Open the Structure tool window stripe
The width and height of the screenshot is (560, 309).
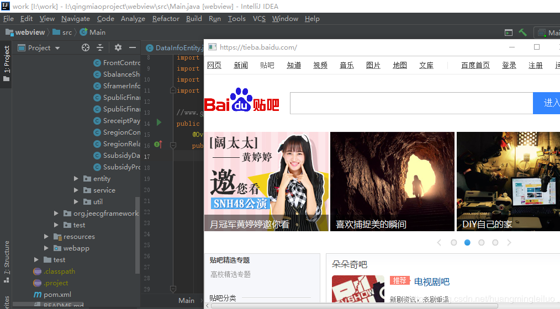7,262
